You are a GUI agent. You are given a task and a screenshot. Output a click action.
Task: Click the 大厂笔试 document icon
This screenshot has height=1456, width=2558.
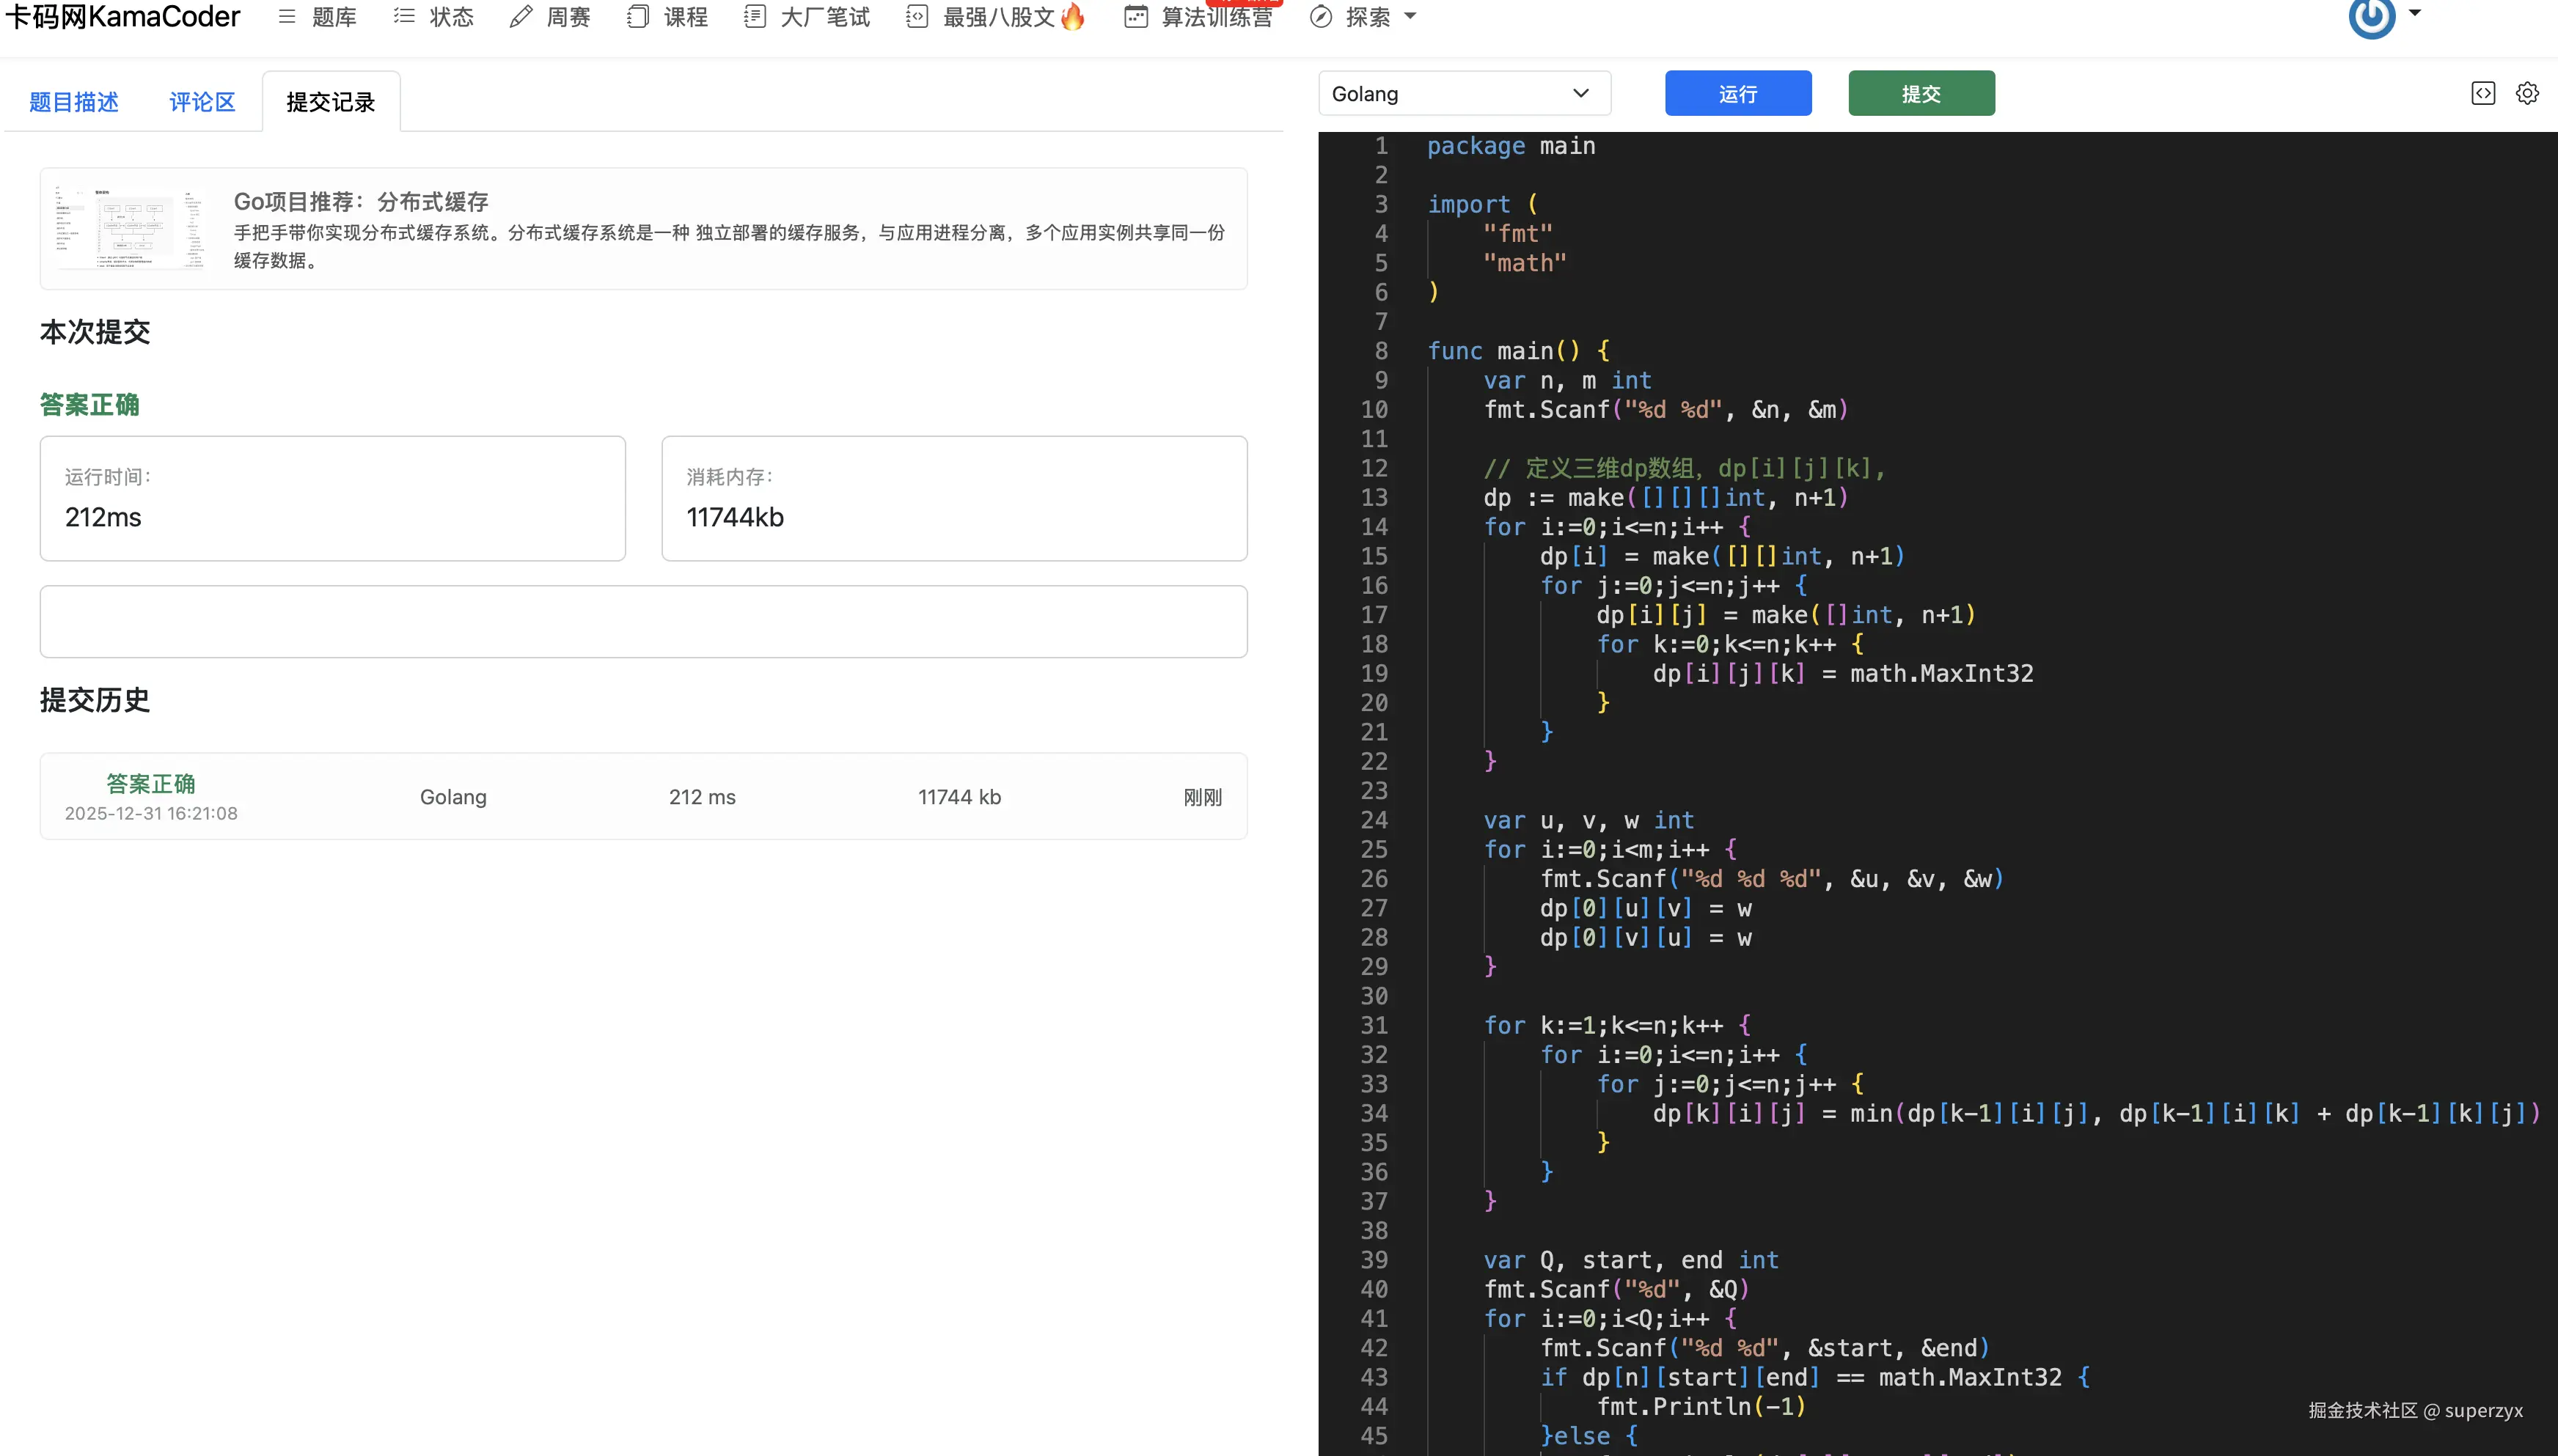click(x=755, y=16)
